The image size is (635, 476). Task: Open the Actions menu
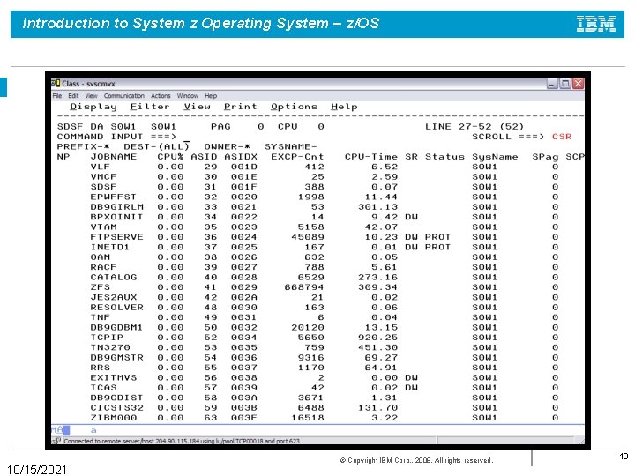[x=161, y=96]
